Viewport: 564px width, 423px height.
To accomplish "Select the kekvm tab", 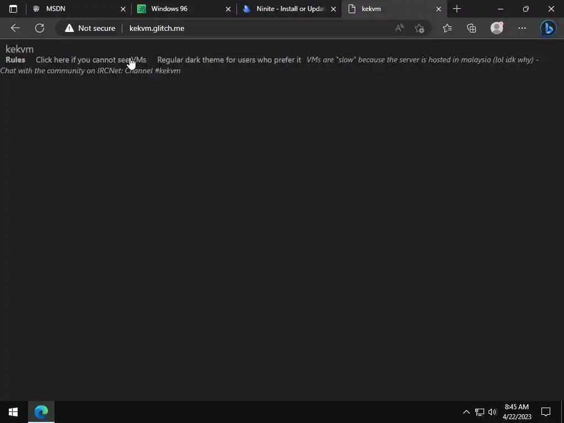I will pos(394,9).
